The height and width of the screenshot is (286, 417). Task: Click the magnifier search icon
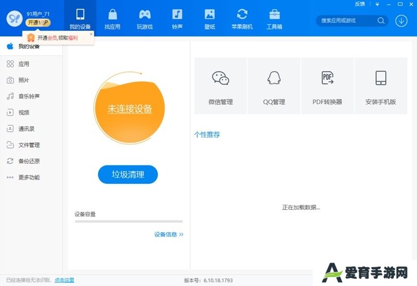click(x=381, y=20)
